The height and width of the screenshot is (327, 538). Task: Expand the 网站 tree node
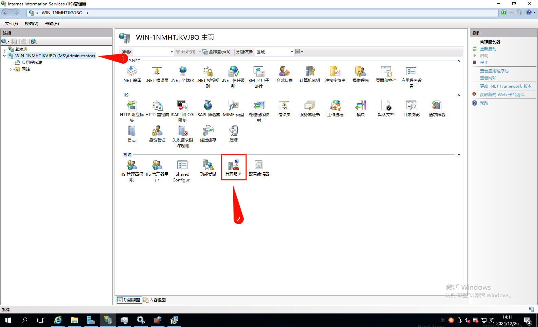11,69
